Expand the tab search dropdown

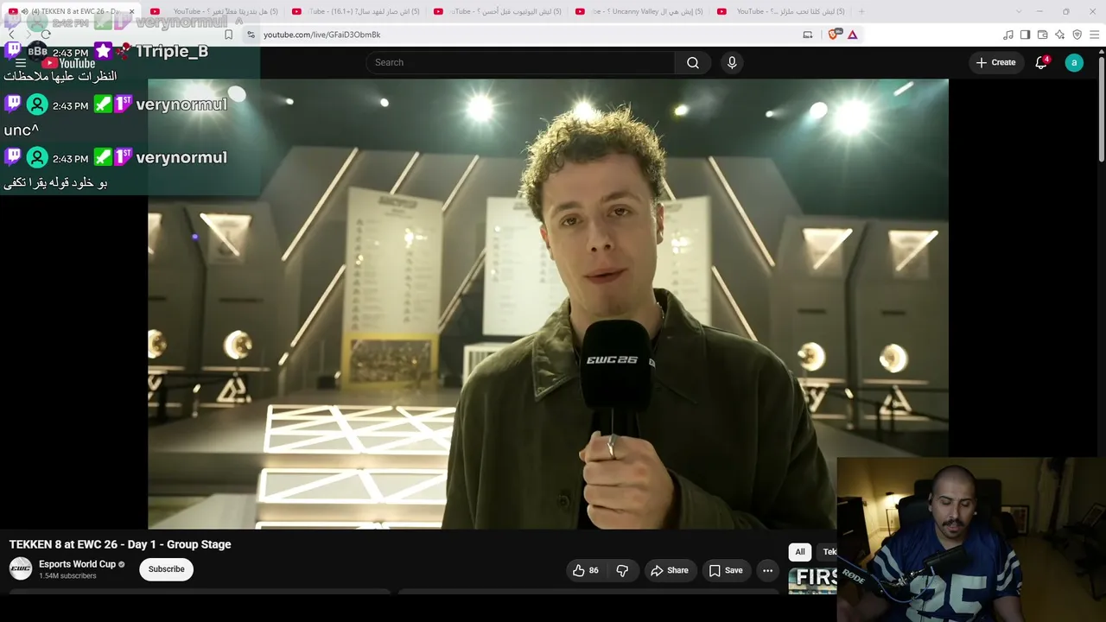[1018, 11]
